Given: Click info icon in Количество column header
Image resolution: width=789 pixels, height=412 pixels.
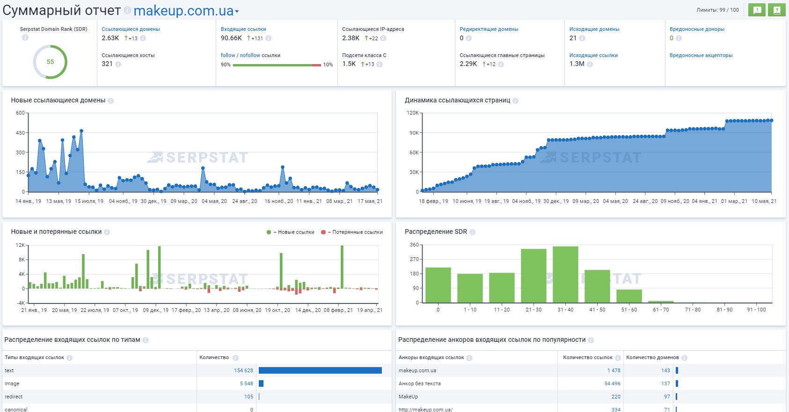Looking at the screenshot, I should coord(236,358).
